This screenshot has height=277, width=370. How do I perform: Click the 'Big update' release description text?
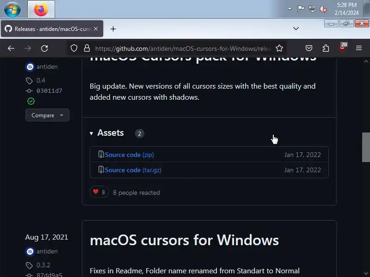tap(203, 91)
